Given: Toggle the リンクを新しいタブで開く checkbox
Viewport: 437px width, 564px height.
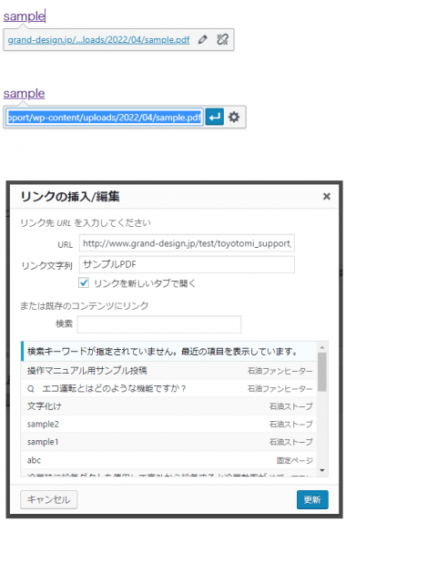Looking at the screenshot, I should pyautogui.click(x=84, y=283).
